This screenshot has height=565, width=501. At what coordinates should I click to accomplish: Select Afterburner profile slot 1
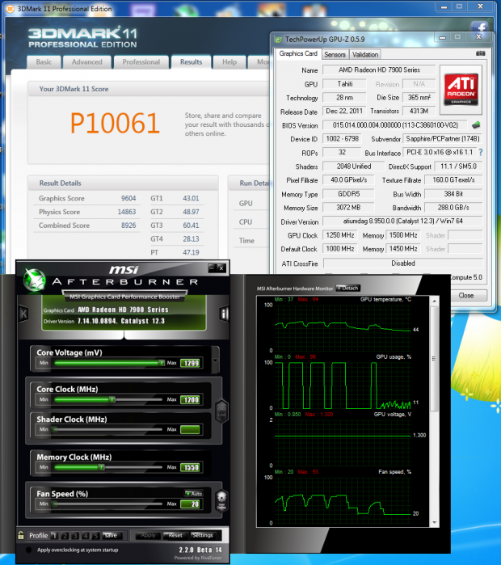click(54, 535)
